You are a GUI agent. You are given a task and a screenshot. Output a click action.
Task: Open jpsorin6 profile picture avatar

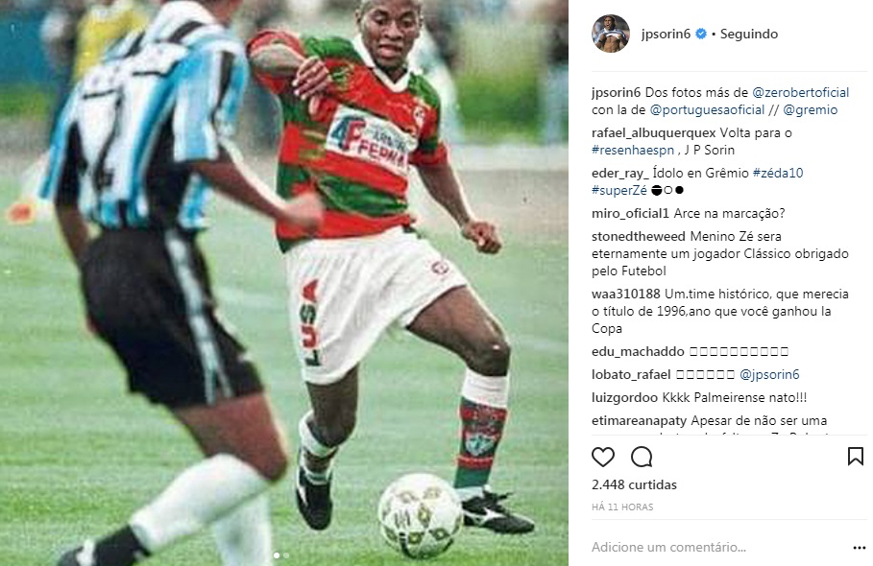pos(610,34)
